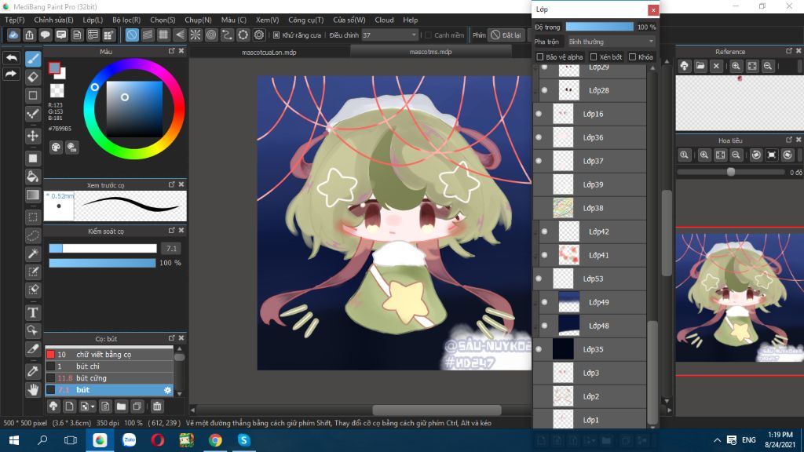The height and width of the screenshot is (452, 804).
Task: Open image in the Reference panel folder icon
Action: (700, 66)
